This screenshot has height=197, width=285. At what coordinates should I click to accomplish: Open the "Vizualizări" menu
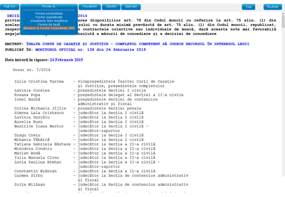[90, 7]
